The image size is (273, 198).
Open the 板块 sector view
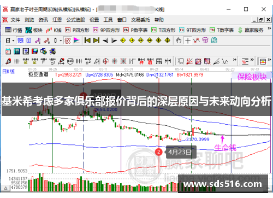point(34,30)
